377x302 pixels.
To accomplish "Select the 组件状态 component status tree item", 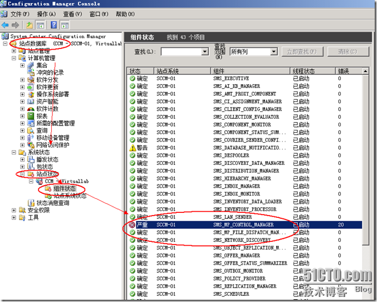I will pos(65,188).
